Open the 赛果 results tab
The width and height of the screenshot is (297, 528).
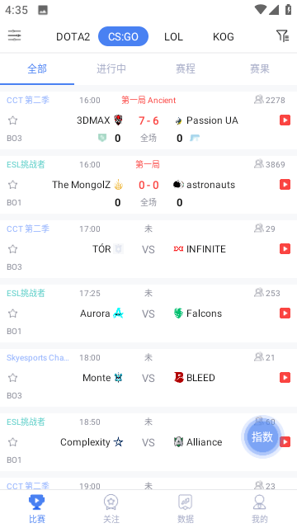260,68
